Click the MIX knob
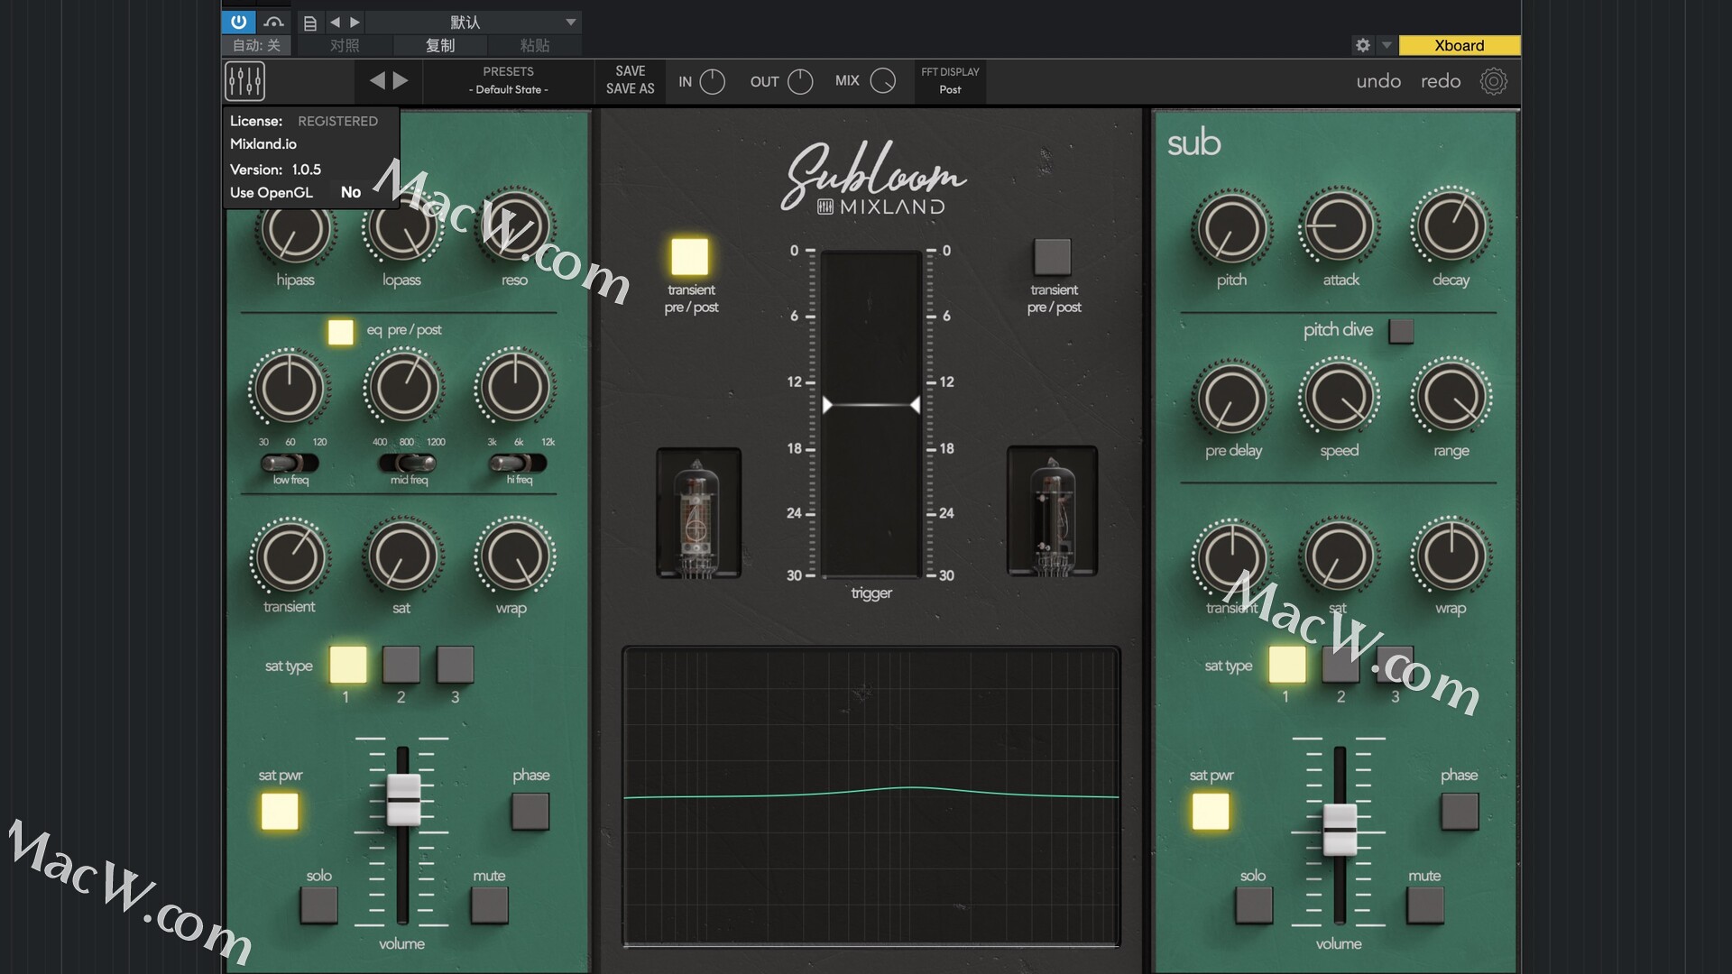 point(883,82)
